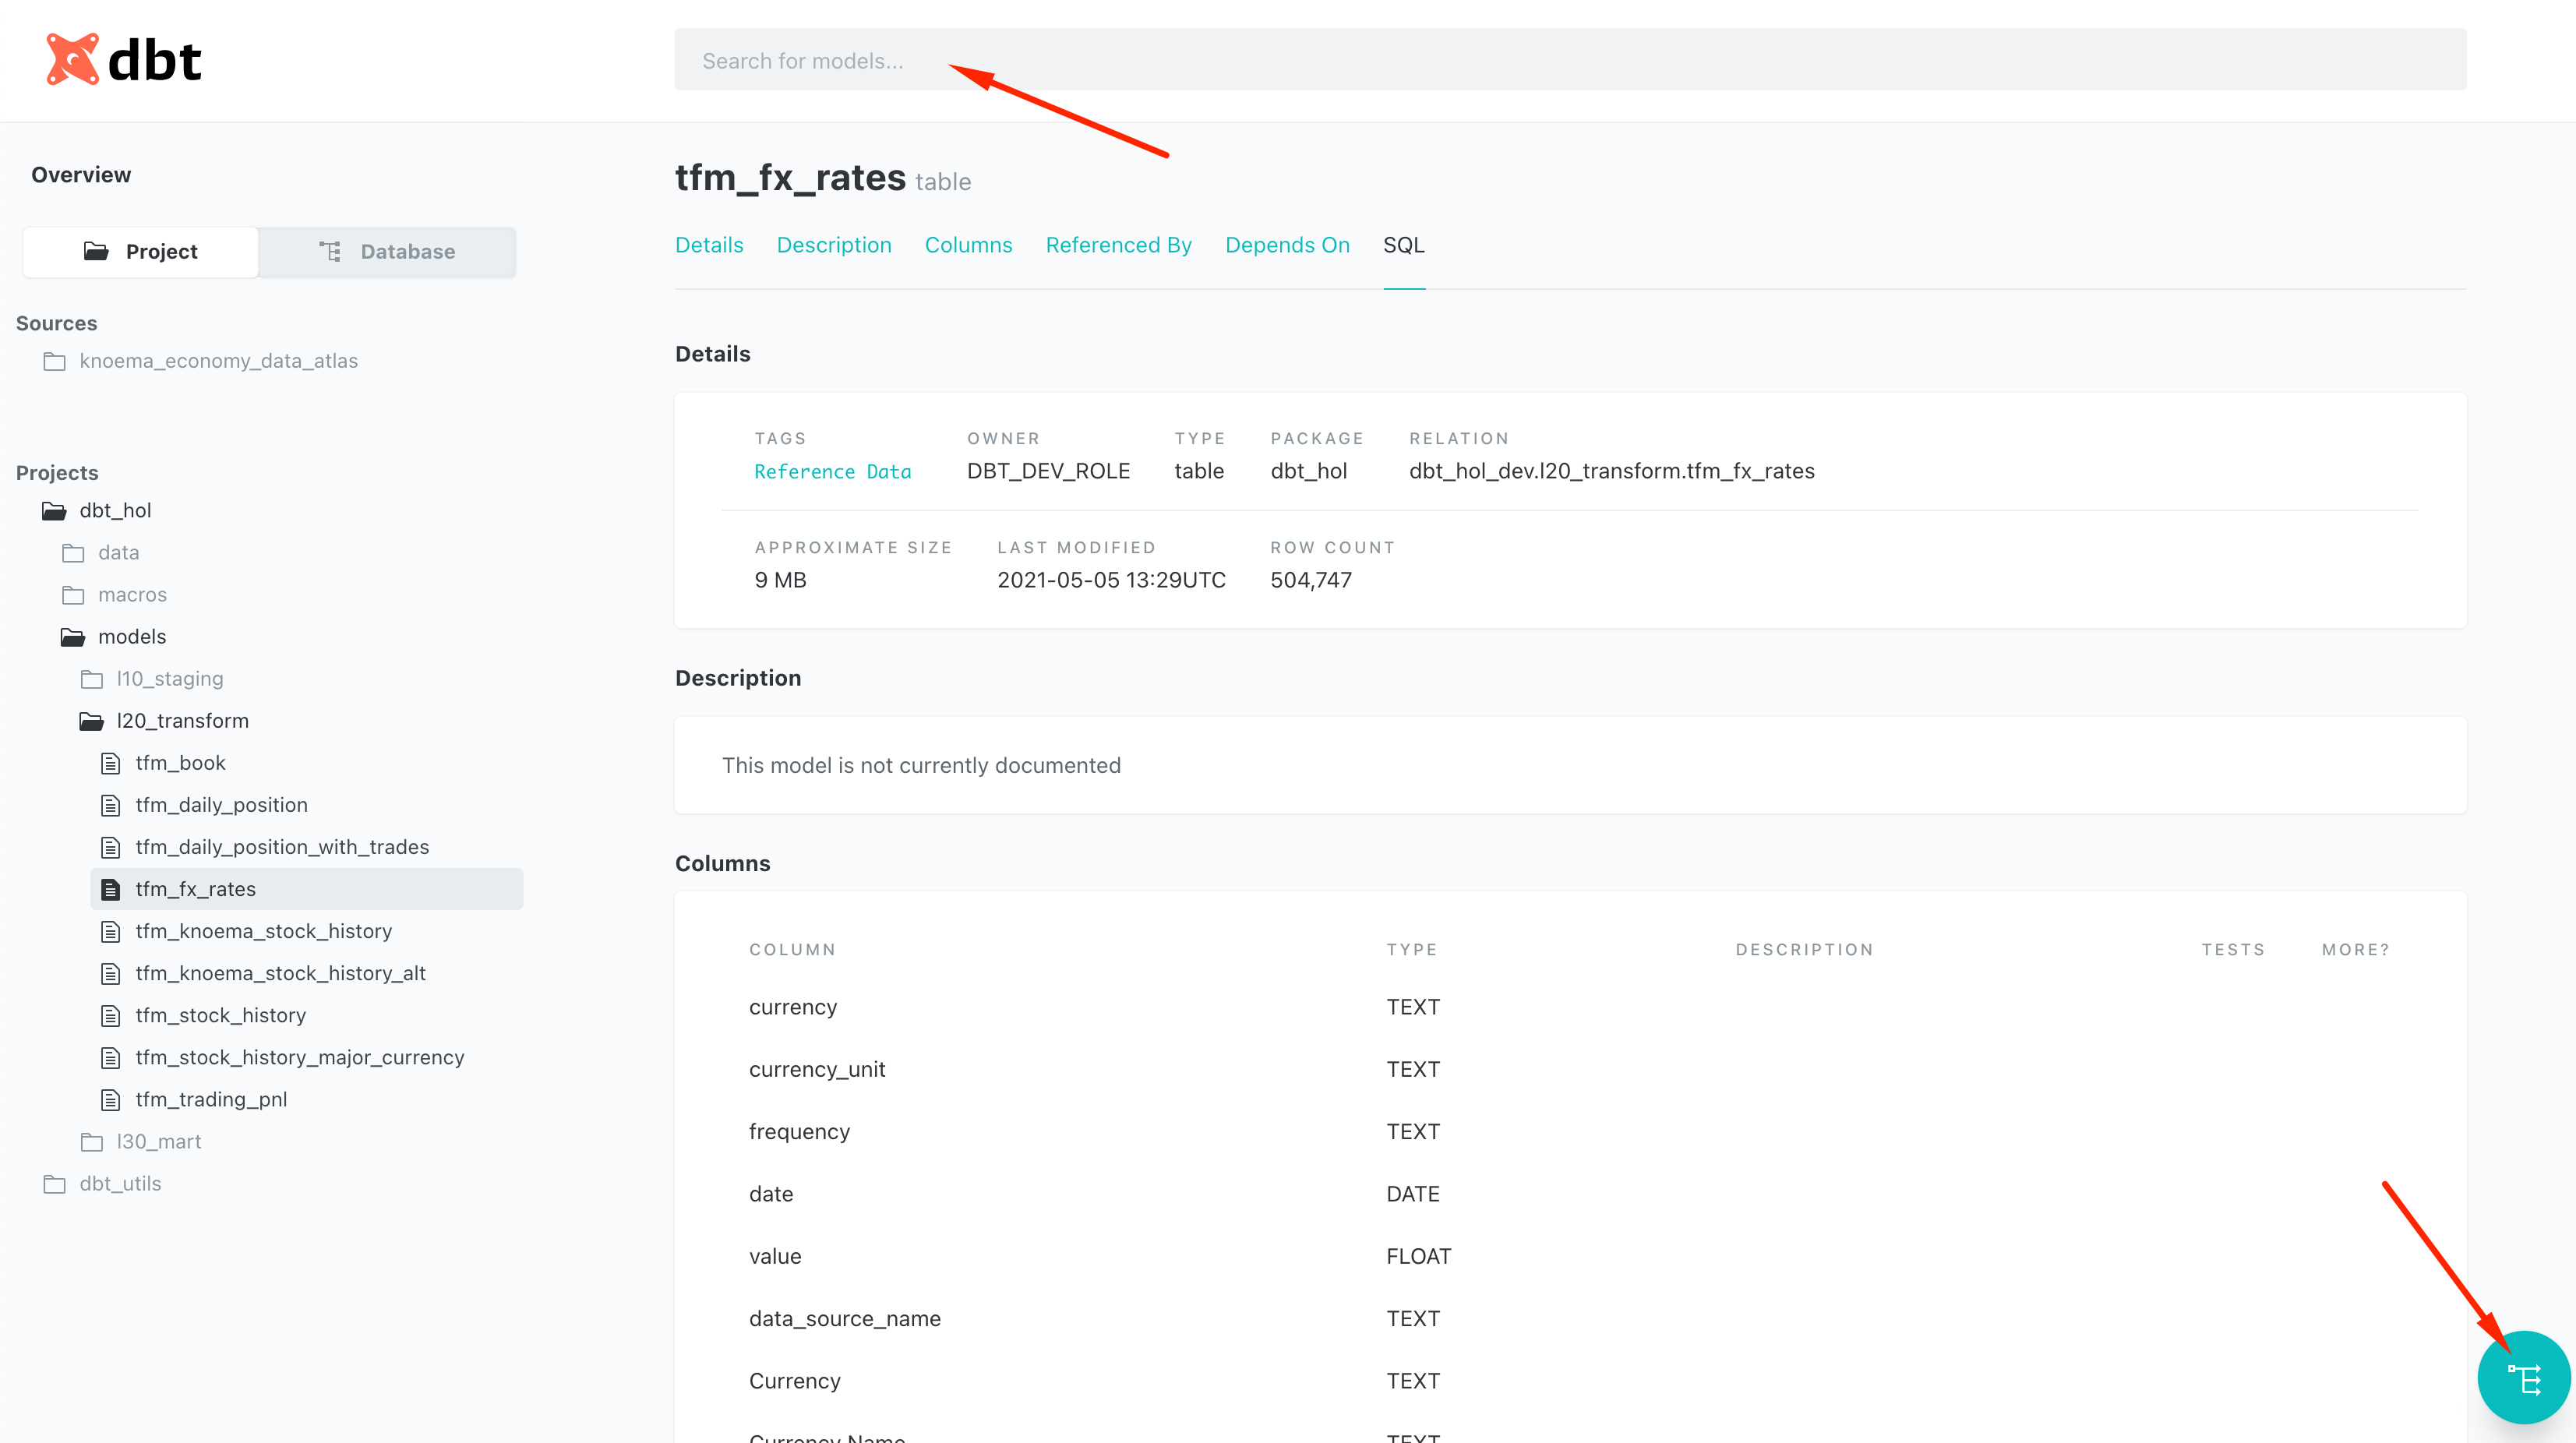
Task: Expand the l10_staging folder
Action: (169, 679)
